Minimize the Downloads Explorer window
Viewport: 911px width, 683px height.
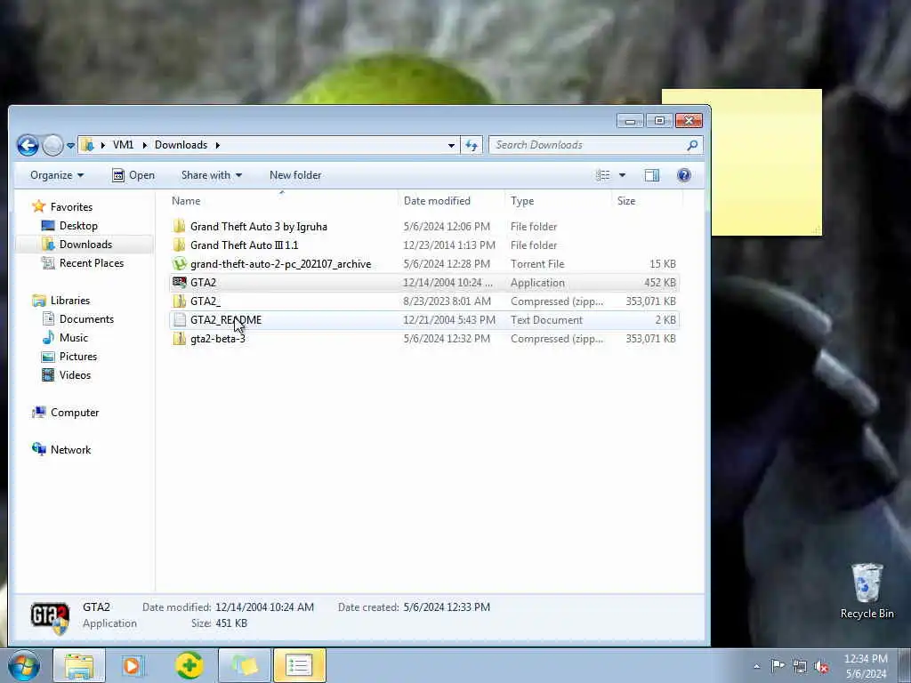click(630, 121)
